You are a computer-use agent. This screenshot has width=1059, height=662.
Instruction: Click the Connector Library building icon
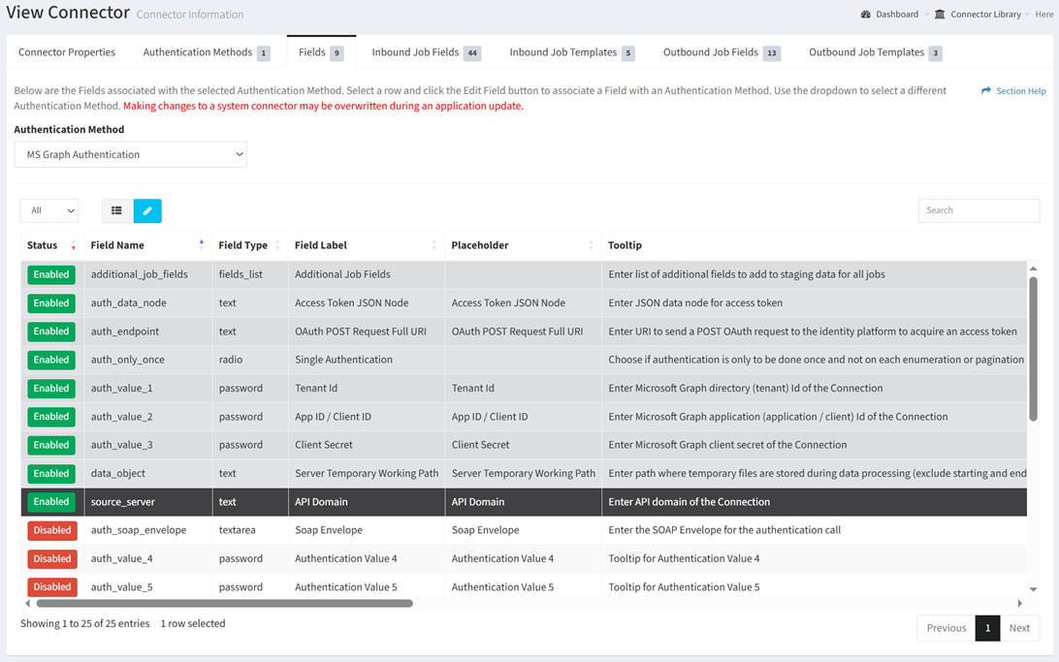pyautogui.click(x=940, y=15)
